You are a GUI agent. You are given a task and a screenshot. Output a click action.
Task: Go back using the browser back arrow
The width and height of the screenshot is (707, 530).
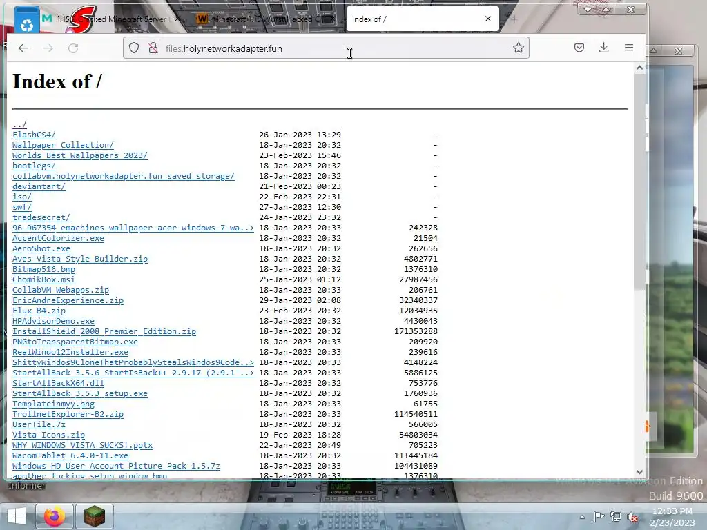point(23,48)
